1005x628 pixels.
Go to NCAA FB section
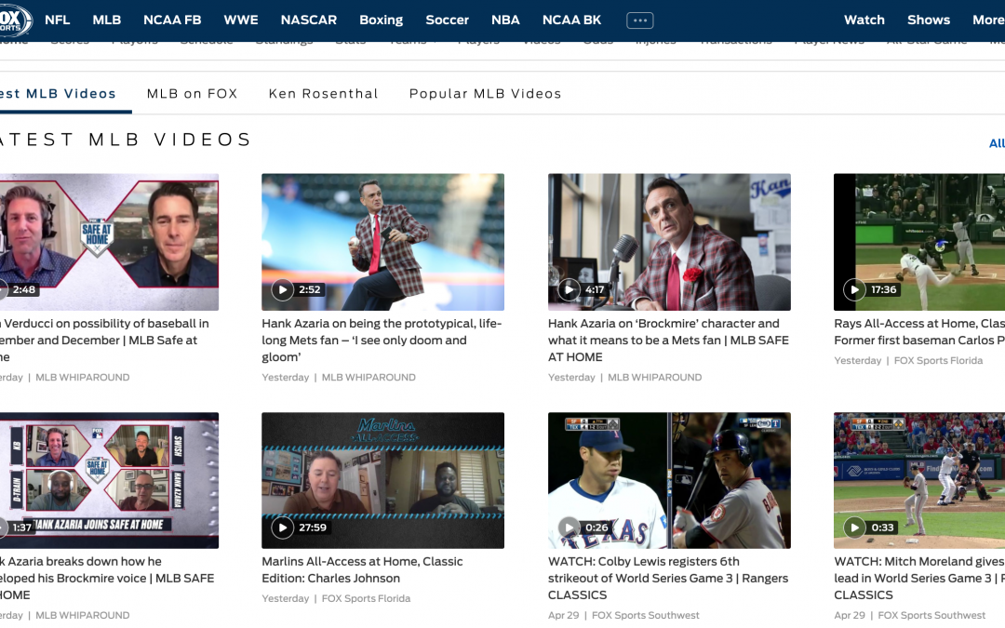click(172, 20)
